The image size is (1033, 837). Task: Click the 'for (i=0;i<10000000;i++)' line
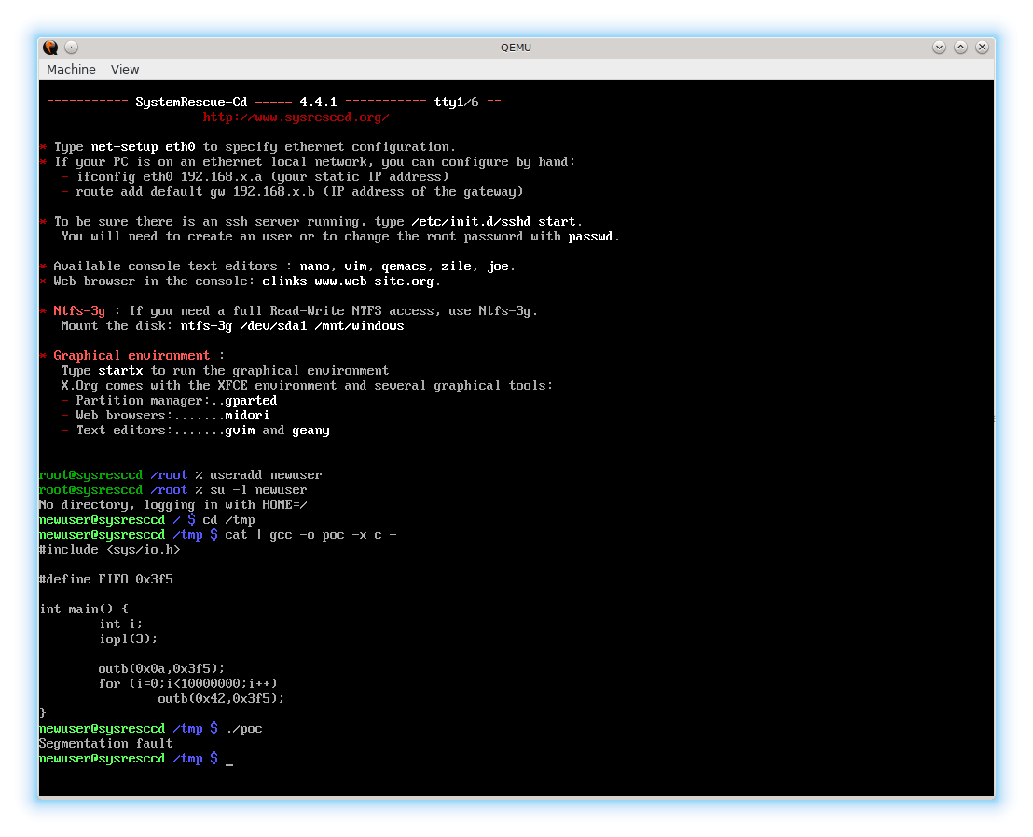(x=187, y=683)
